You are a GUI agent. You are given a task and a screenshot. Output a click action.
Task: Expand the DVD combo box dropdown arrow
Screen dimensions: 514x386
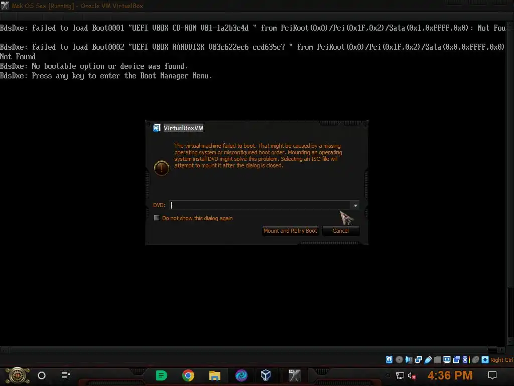coord(355,205)
